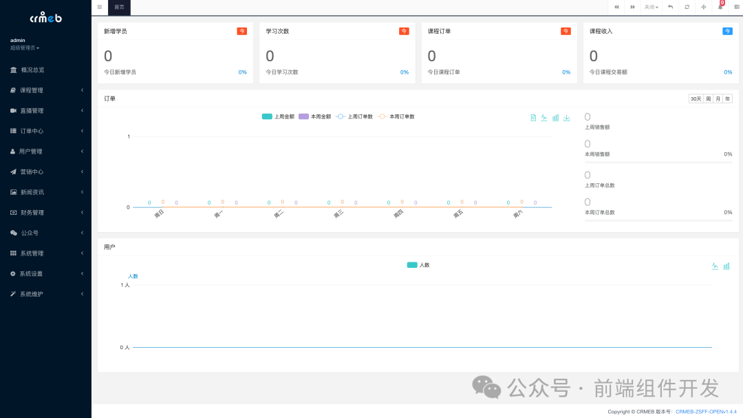Open the notifications bell in the top toolbar
Viewport: 743px width, 418px height.
[x=720, y=7]
